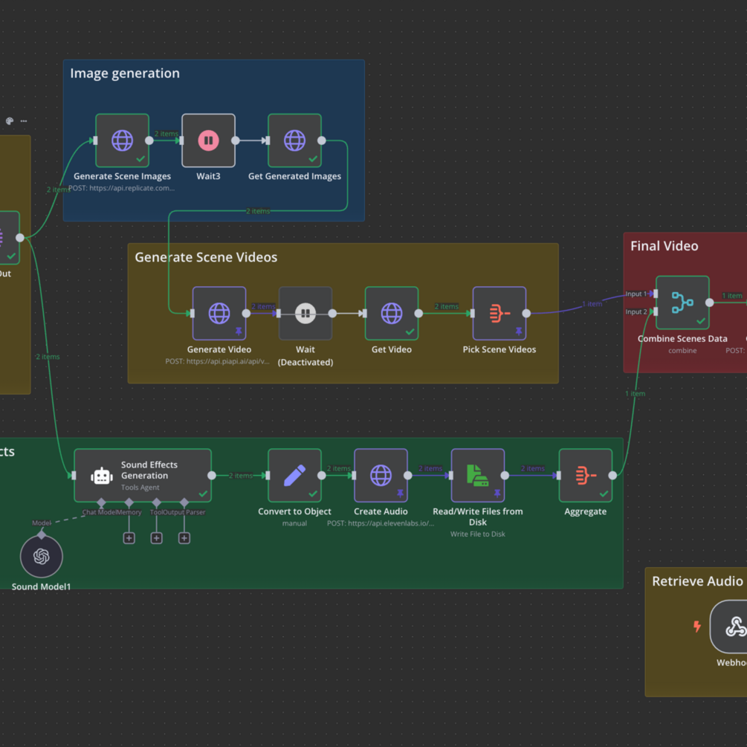Click the "Tools Agent" subtitle text
This screenshot has height=747, width=747.
(140, 488)
